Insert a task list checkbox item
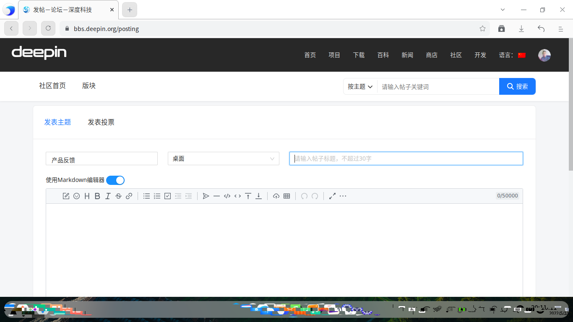Screen dimensions: 573x322 pos(167,196)
